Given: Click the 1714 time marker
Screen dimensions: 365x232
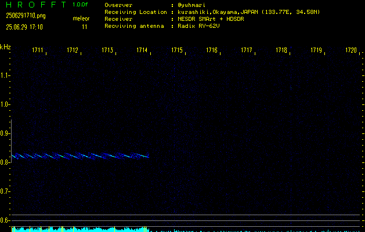Looking at the screenshot, I should point(142,50).
